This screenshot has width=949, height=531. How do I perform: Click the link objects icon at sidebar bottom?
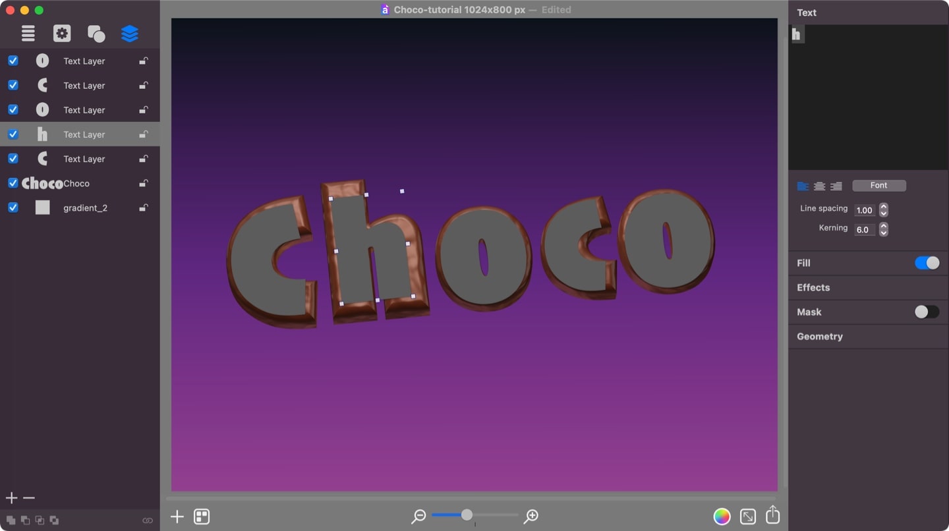(147, 520)
